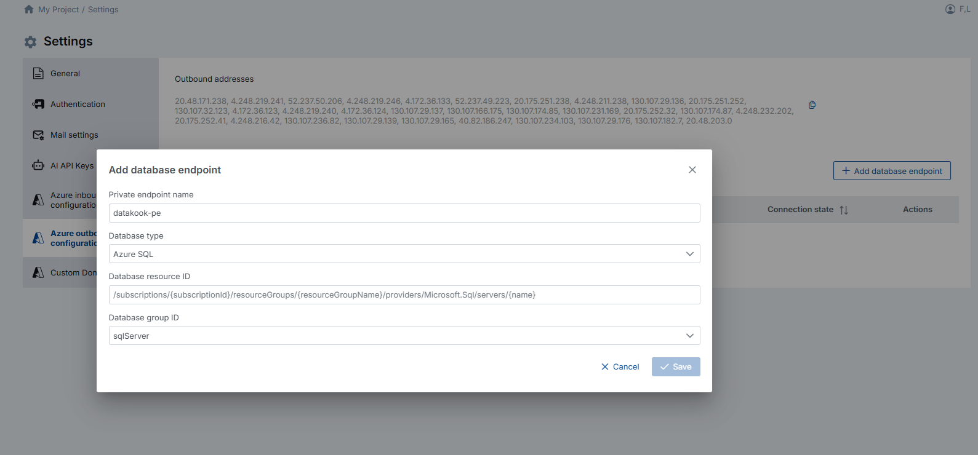
Task: Sort by Connection state arrows
Action: (844, 210)
